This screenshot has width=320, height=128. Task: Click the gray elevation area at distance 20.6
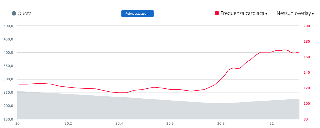[170, 111]
